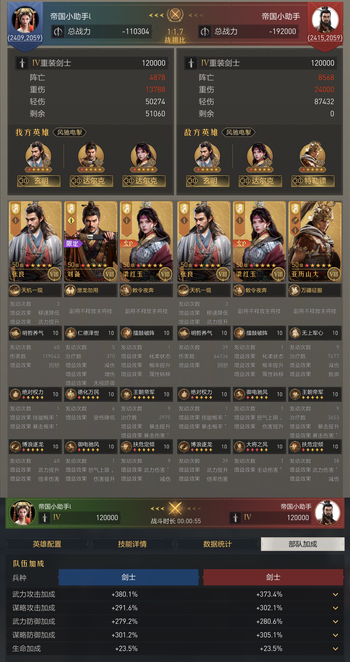Open the 大将之风 skill icon
The image size is (350, 662).
click(x=240, y=447)
